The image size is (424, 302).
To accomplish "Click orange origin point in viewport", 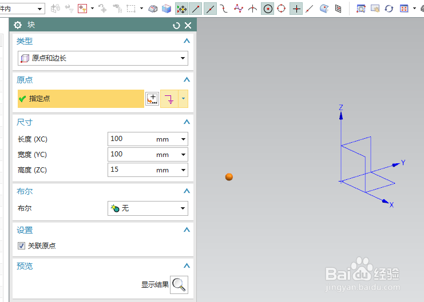I will point(229,177).
